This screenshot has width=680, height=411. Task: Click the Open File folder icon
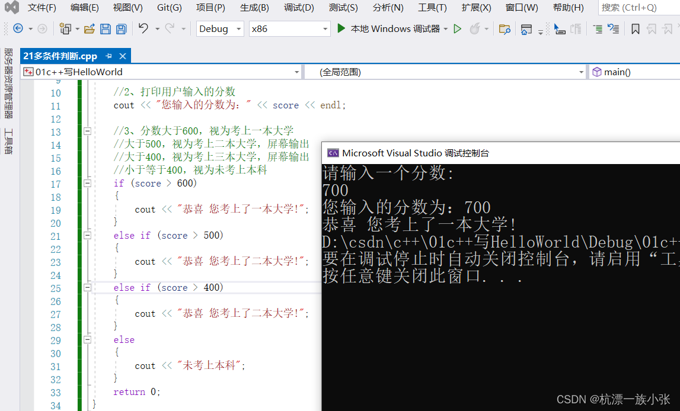(90, 28)
